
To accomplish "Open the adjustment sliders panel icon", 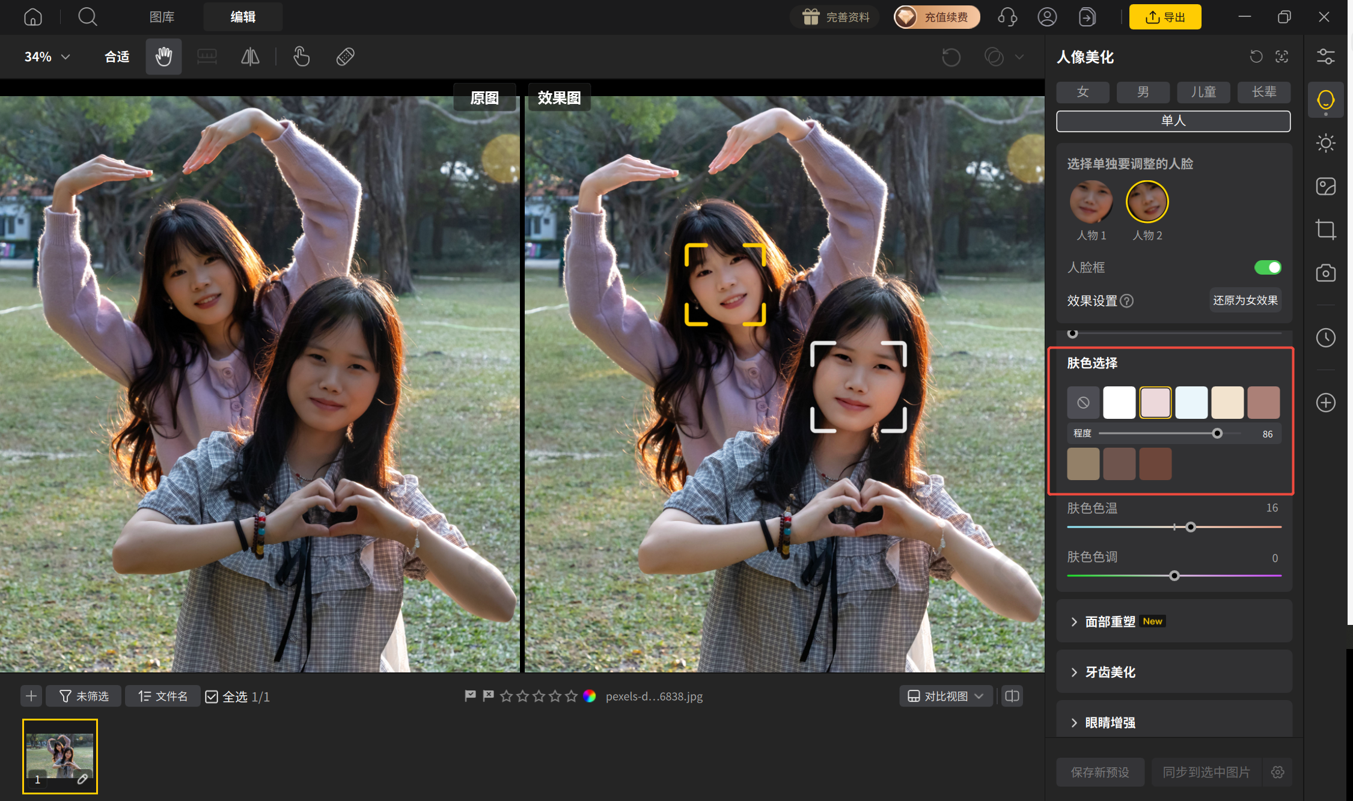I will point(1325,57).
